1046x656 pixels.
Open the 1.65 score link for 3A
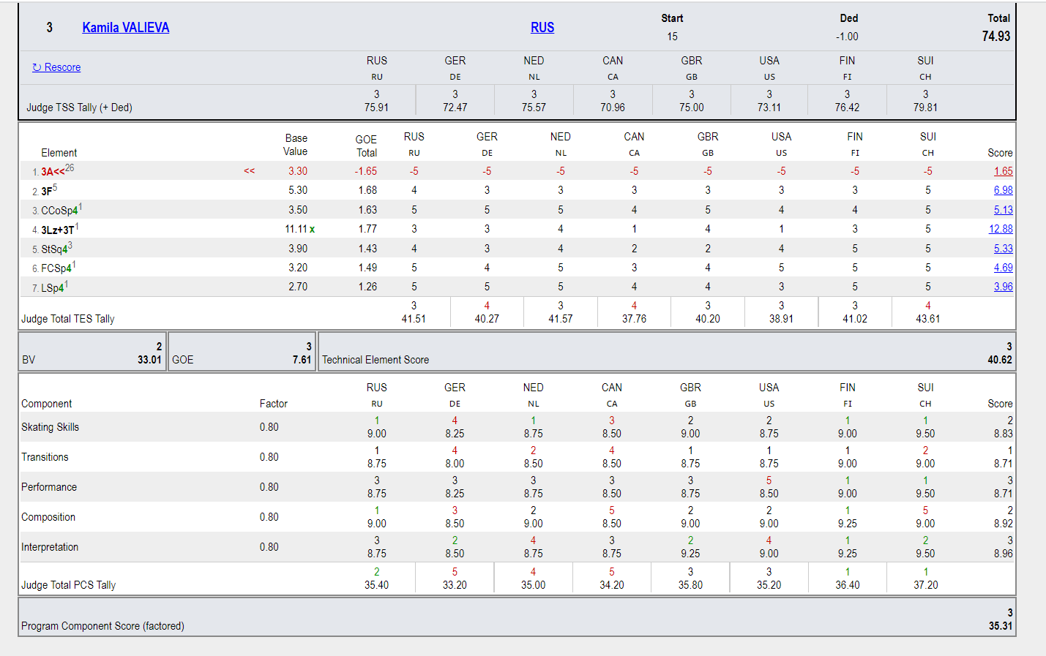point(1003,171)
